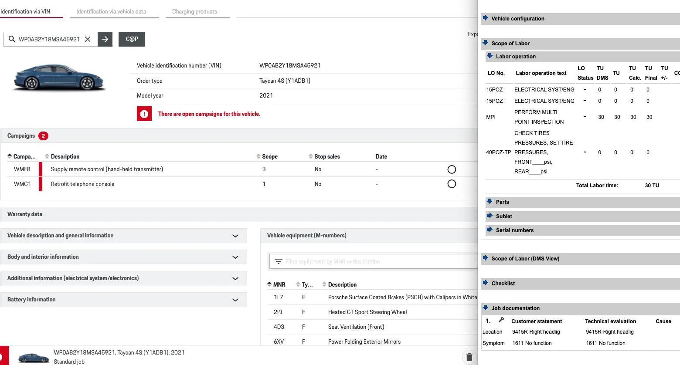Open the C@P button

(x=132, y=39)
